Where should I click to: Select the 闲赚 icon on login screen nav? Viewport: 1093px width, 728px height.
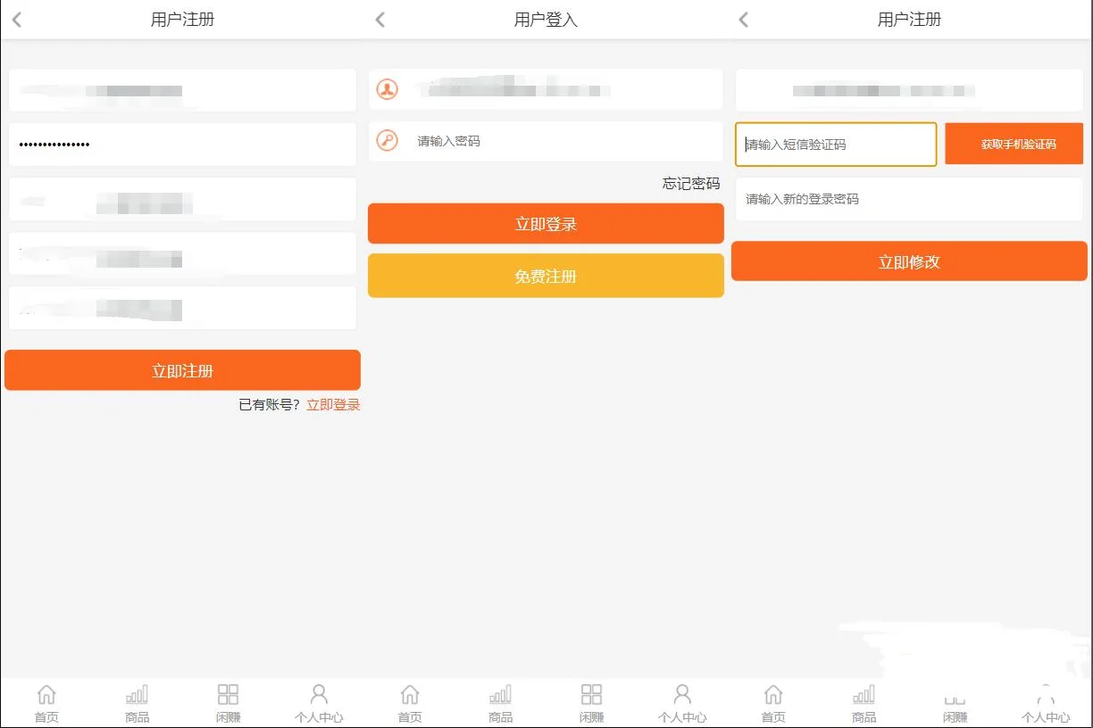(x=590, y=701)
